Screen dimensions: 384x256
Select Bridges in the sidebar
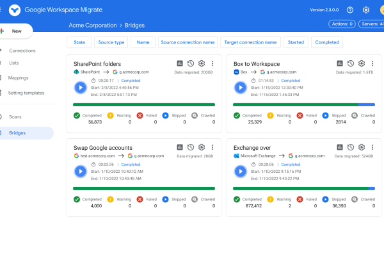pos(26,133)
